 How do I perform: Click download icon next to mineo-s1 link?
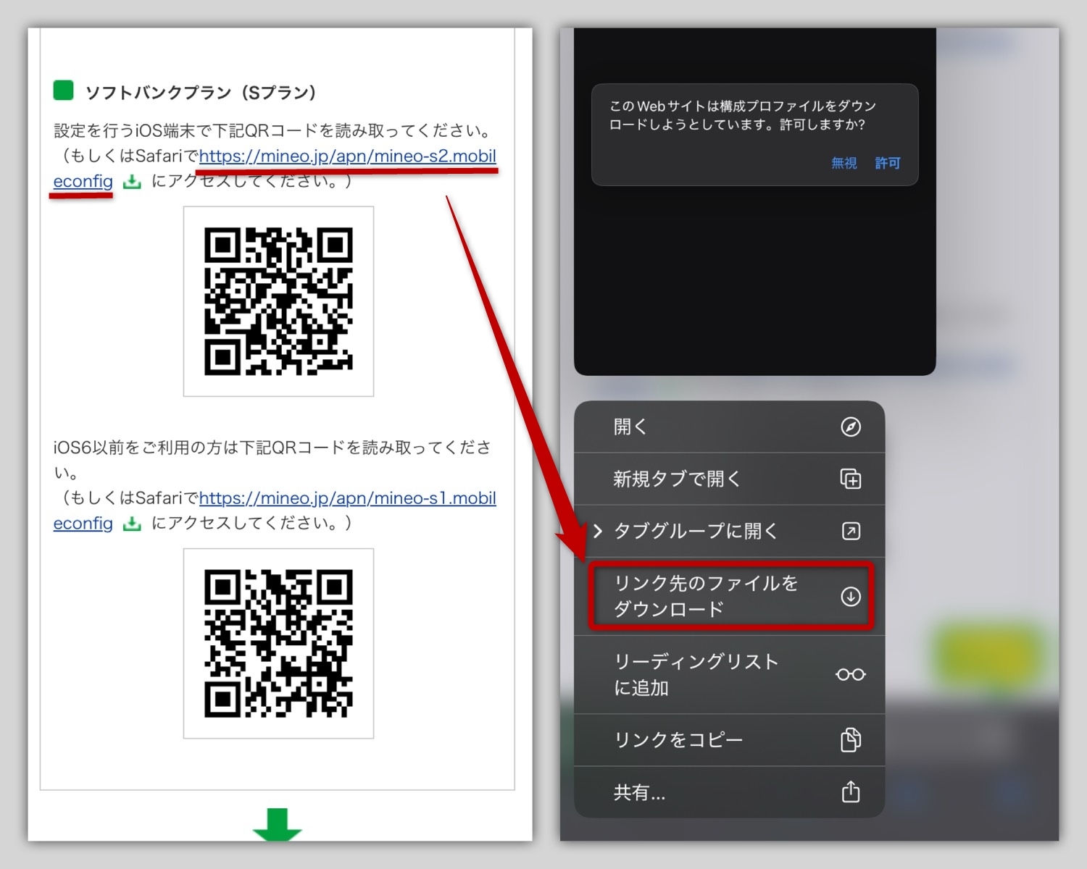point(132,523)
